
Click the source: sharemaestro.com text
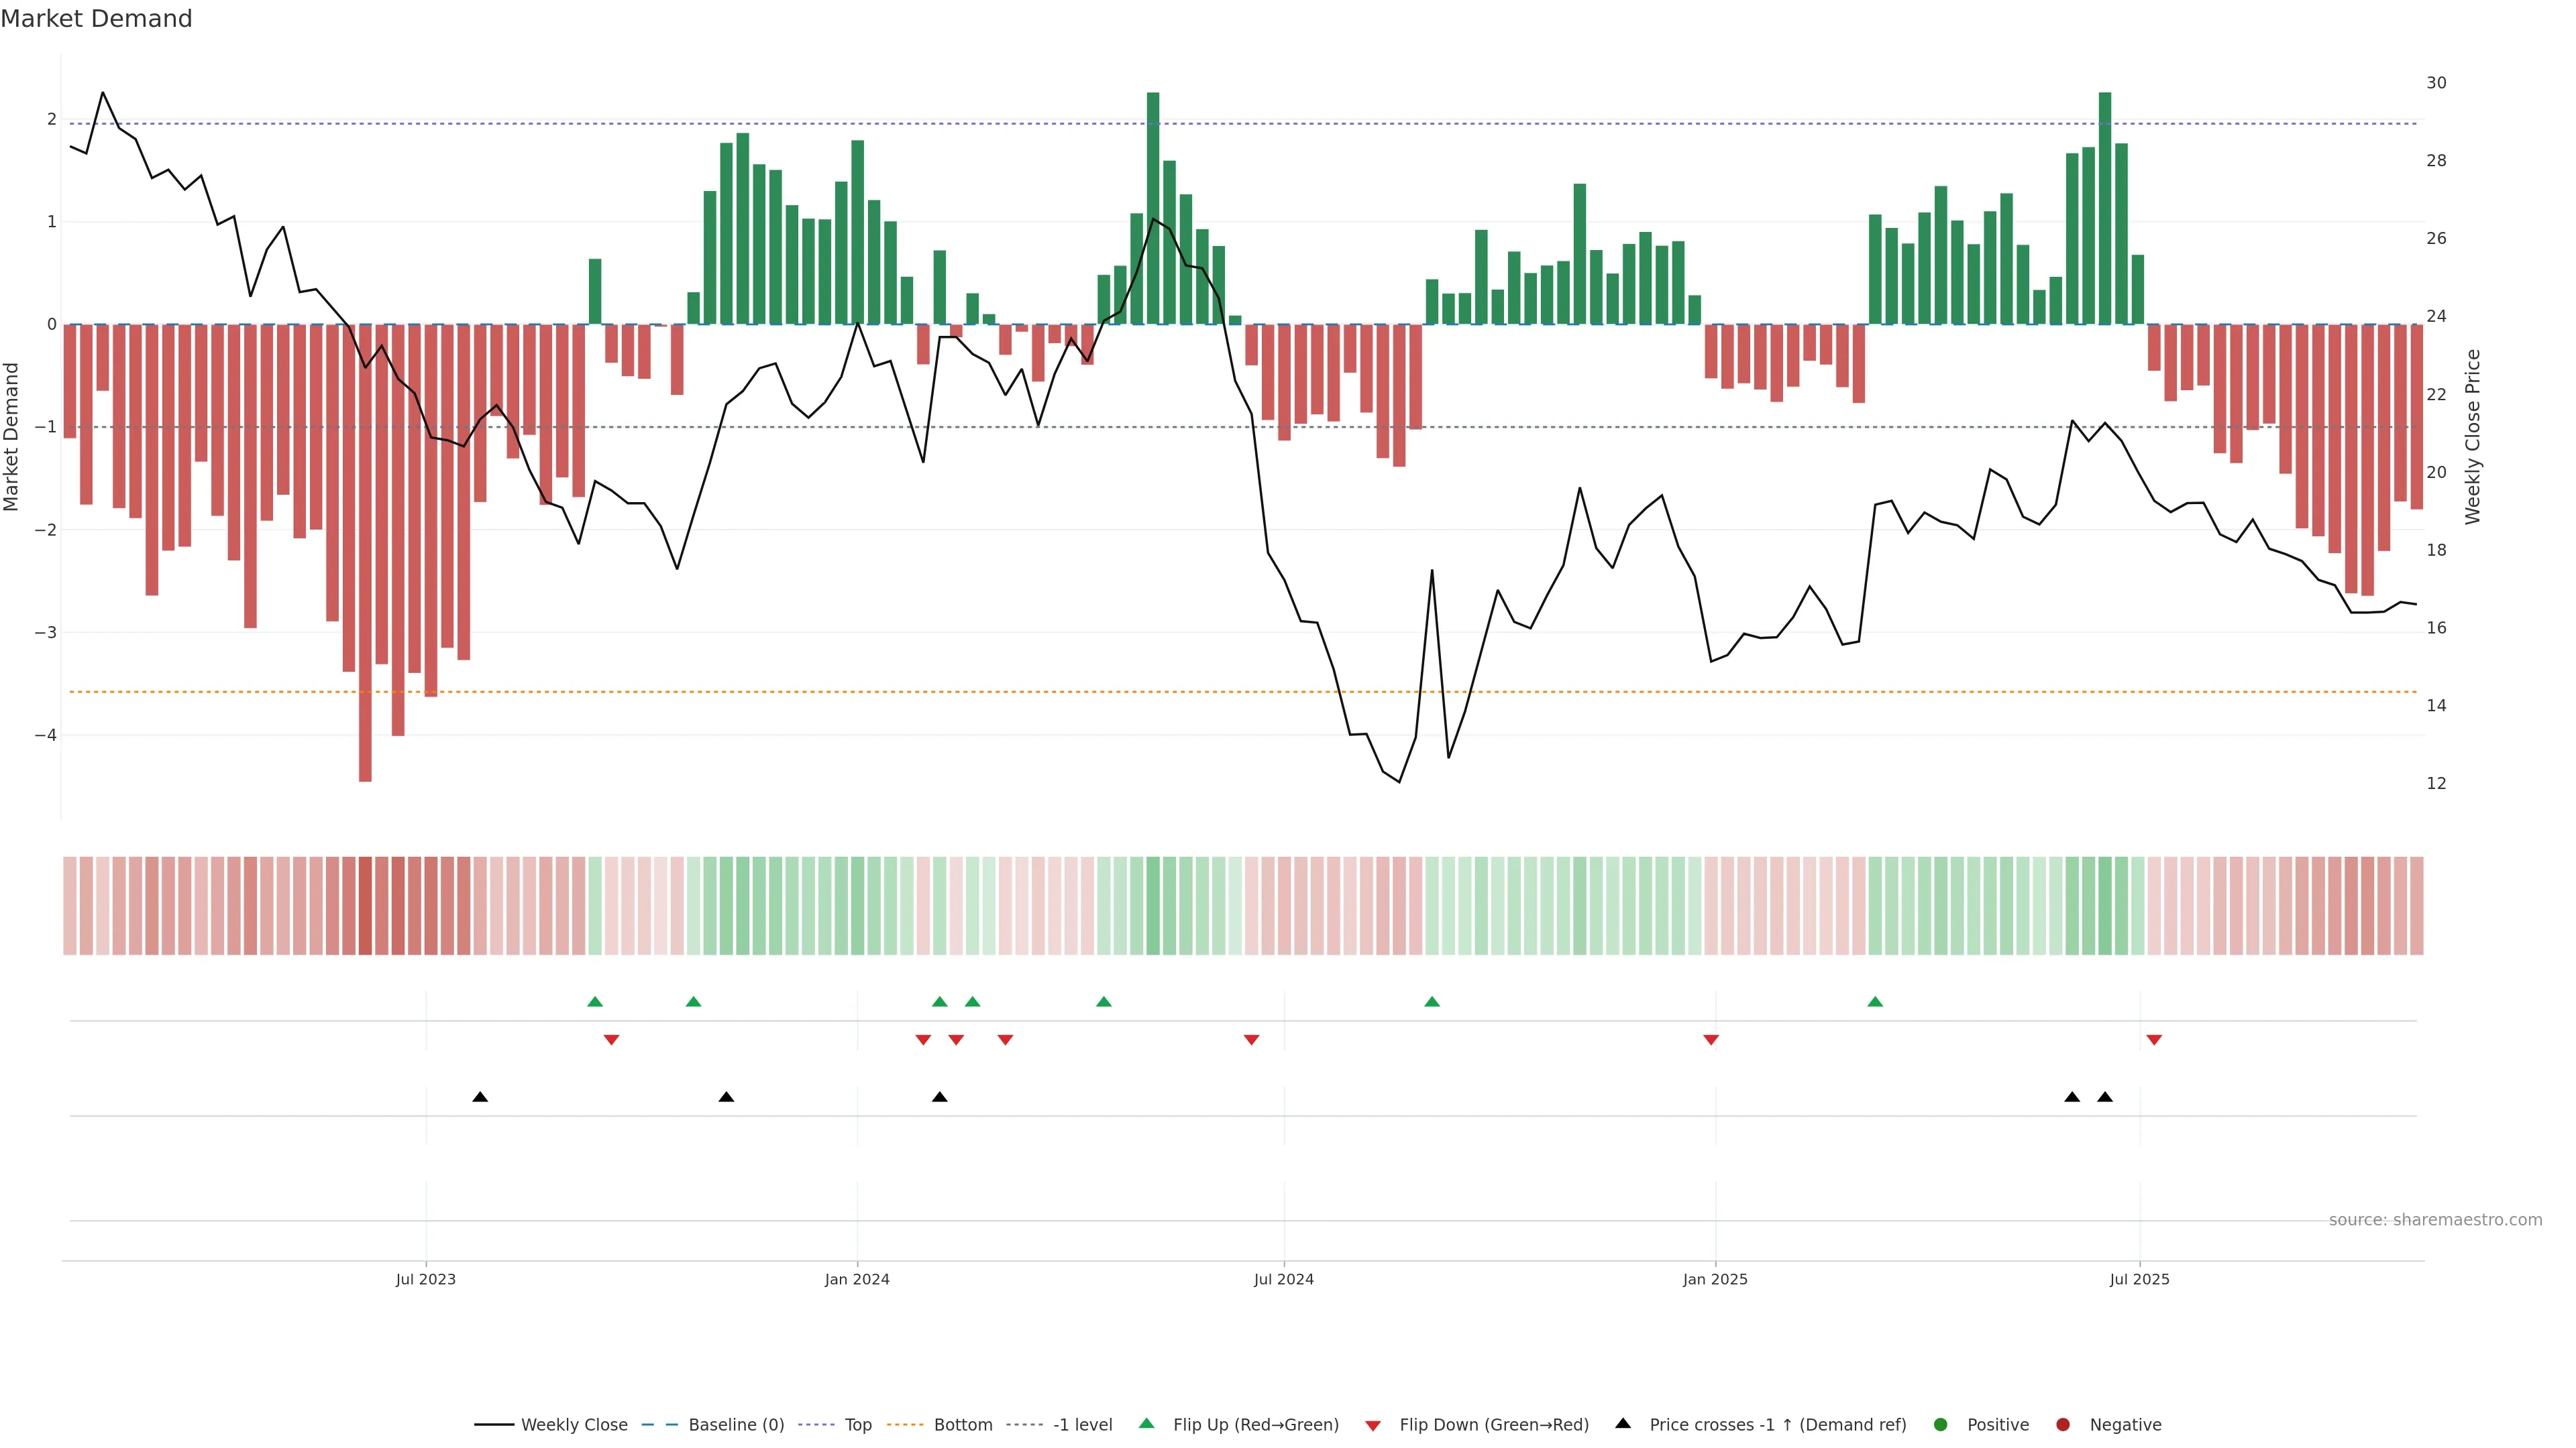pyautogui.click(x=2435, y=1219)
